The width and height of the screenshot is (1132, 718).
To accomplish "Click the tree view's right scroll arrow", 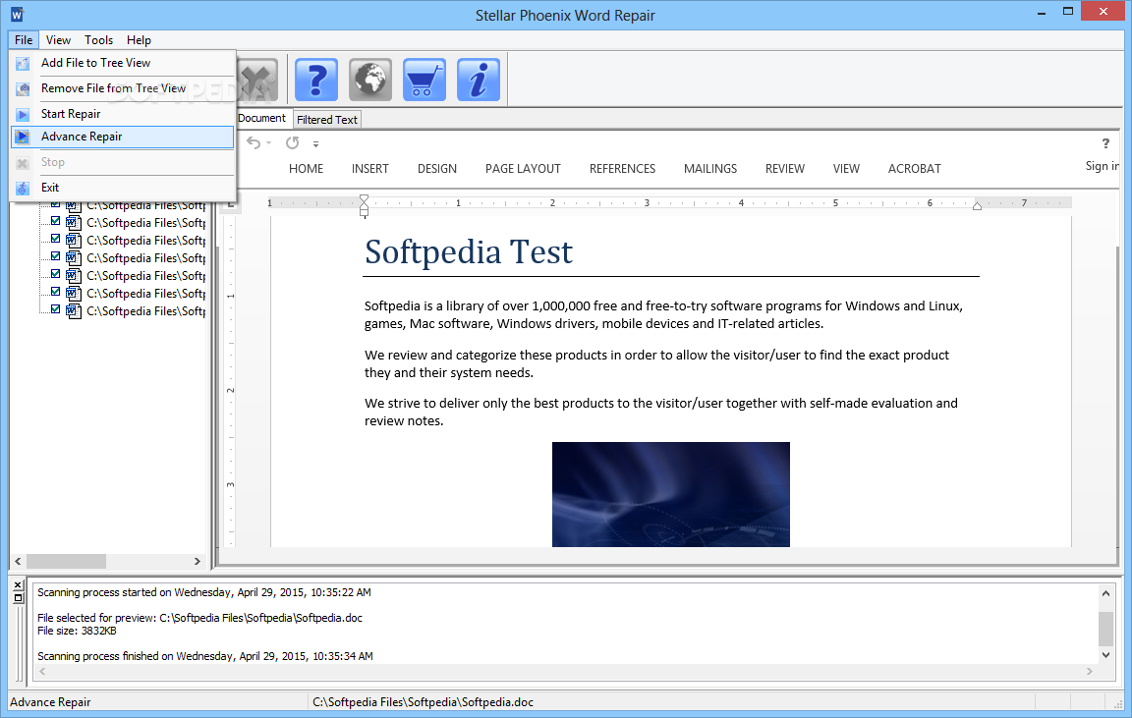I will [x=198, y=561].
